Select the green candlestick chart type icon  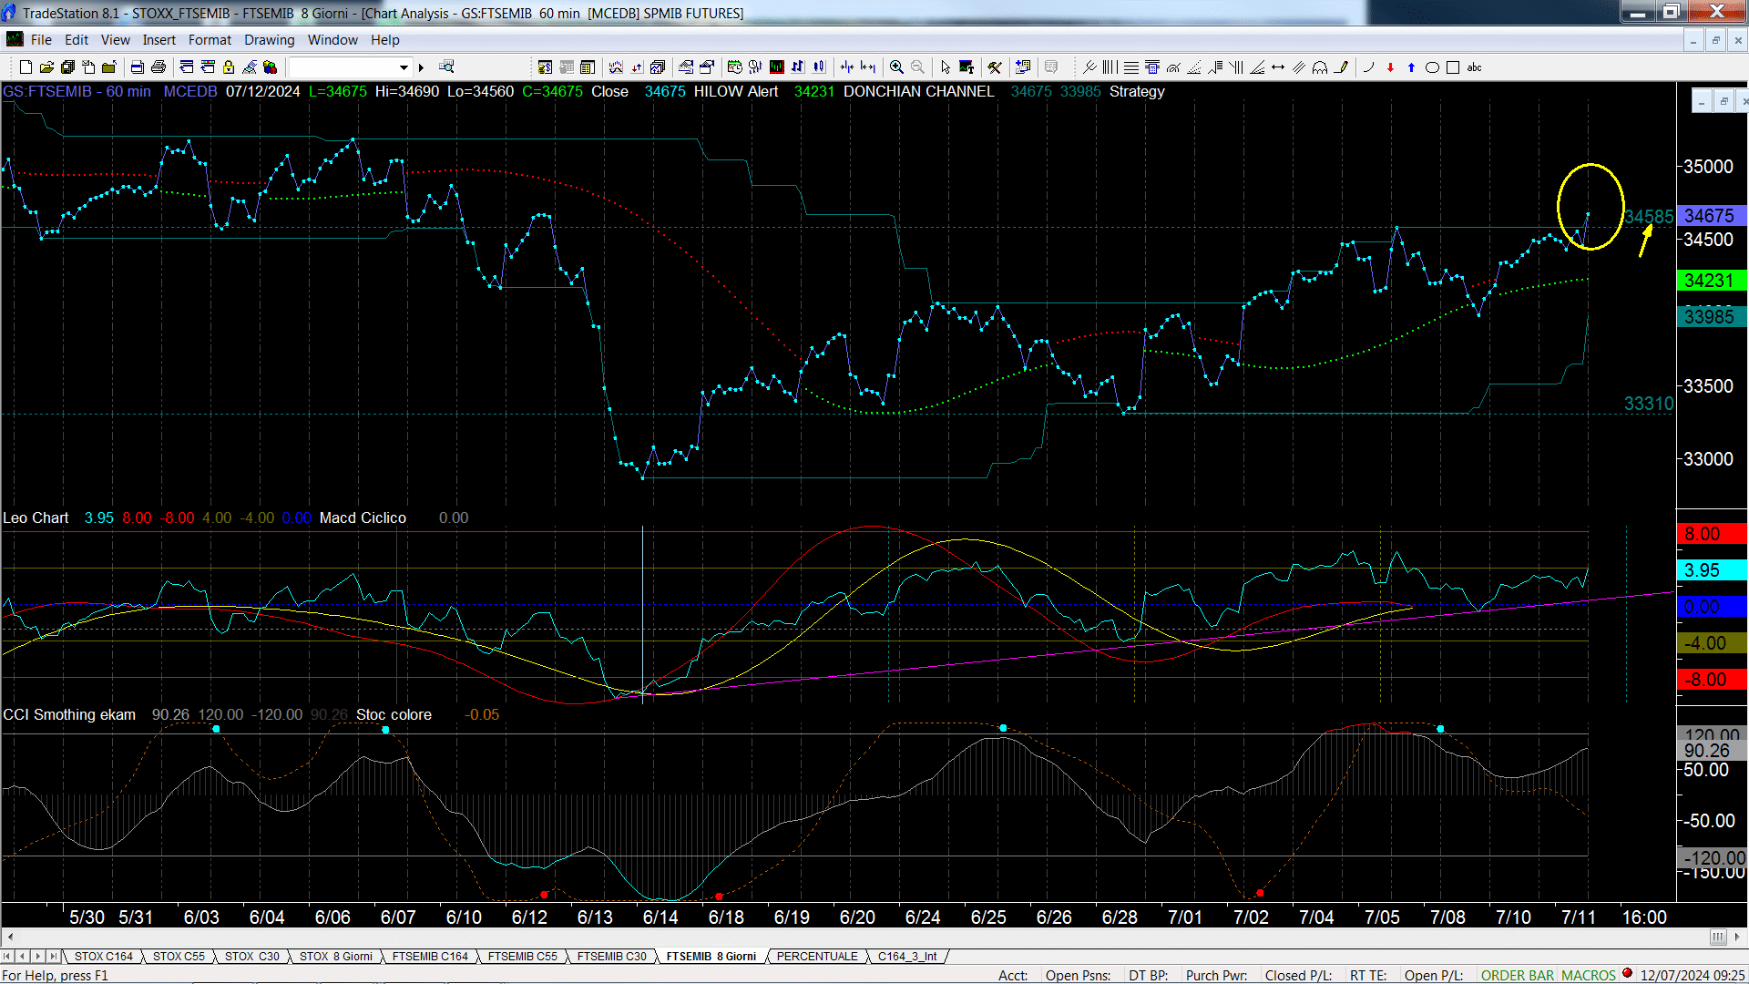[777, 67]
